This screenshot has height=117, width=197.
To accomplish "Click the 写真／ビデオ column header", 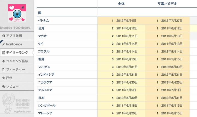I will [167, 4].
